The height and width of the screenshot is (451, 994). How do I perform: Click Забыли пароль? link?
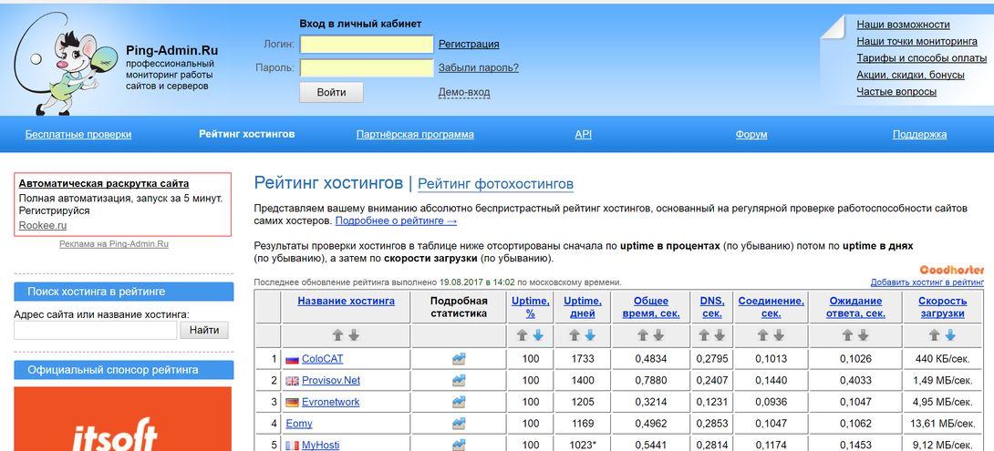[x=479, y=67]
